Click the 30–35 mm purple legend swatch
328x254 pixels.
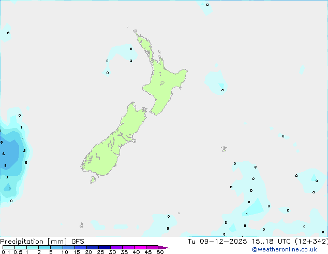(x=116, y=247)
